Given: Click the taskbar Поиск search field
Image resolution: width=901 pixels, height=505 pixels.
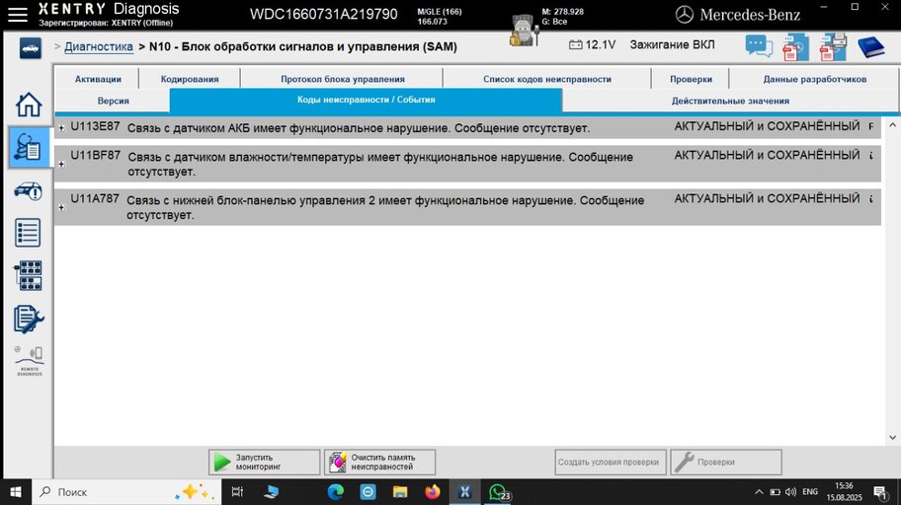Looking at the screenshot, I should pyautogui.click(x=126, y=492).
